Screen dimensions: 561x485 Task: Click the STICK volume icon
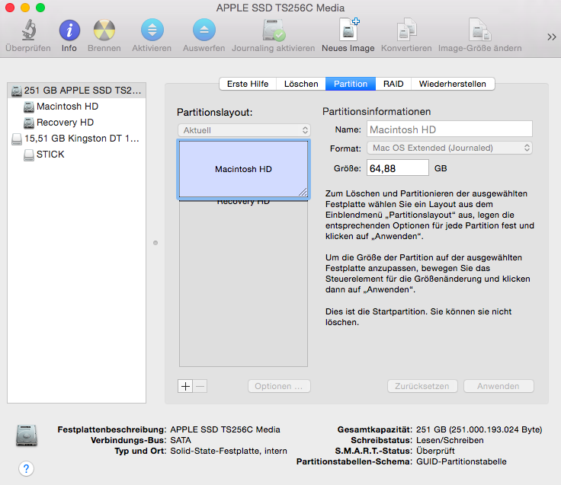click(x=29, y=155)
